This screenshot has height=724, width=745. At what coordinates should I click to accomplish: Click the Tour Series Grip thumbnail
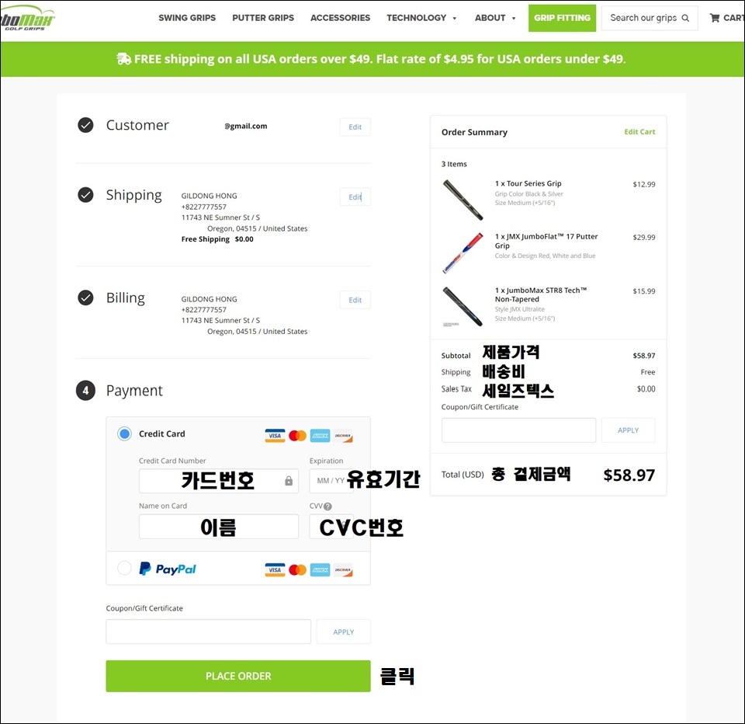463,200
